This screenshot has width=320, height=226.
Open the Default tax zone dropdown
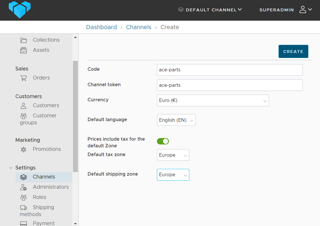point(173,155)
